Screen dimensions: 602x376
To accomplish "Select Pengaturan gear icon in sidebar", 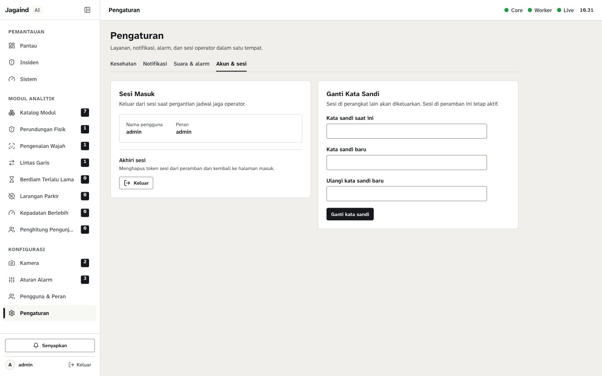I will (x=12, y=313).
